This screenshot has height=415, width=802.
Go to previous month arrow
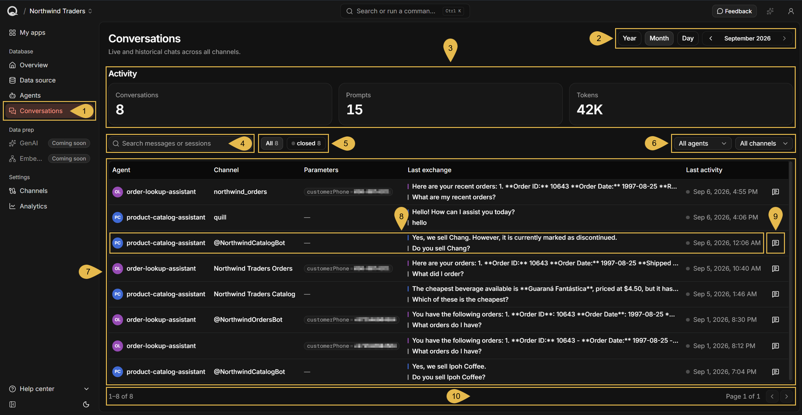pyautogui.click(x=711, y=38)
